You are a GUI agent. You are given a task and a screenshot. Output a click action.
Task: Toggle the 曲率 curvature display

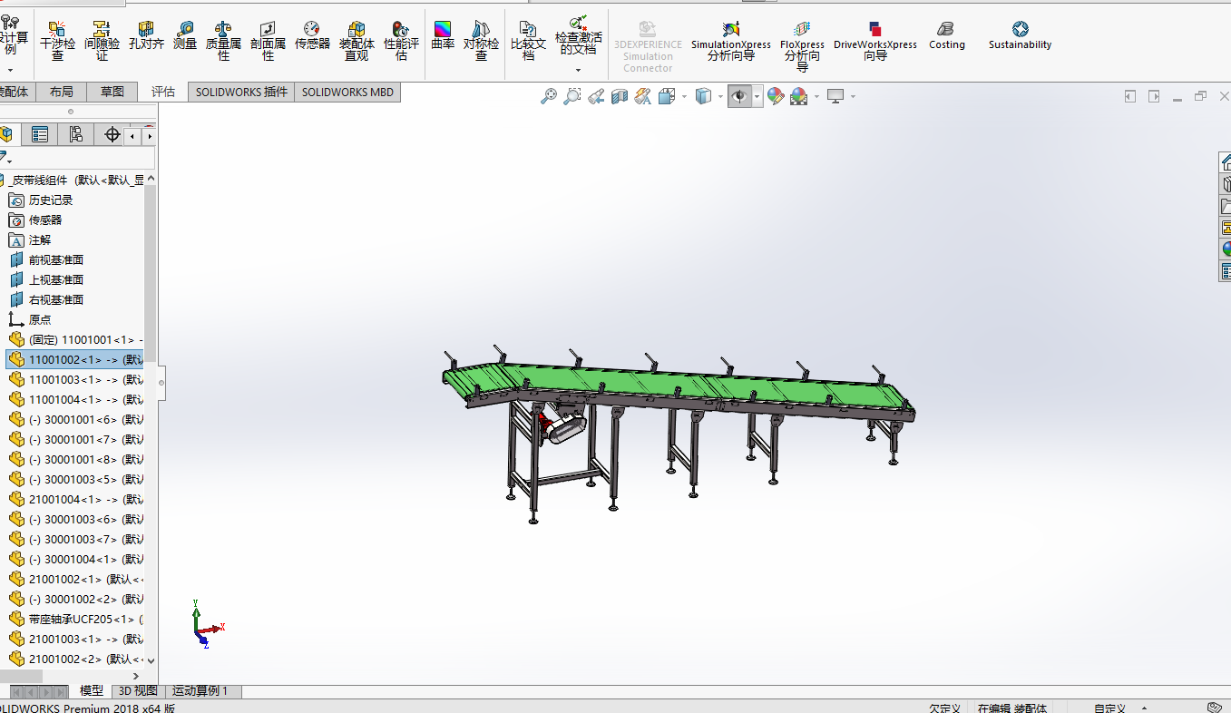(443, 36)
